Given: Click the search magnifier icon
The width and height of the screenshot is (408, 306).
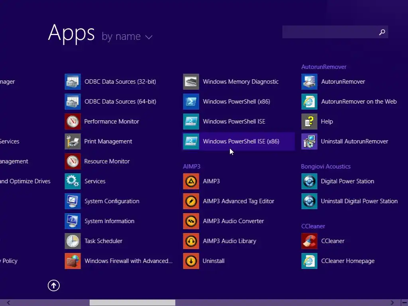Looking at the screenshot, I should pos(382,32).
